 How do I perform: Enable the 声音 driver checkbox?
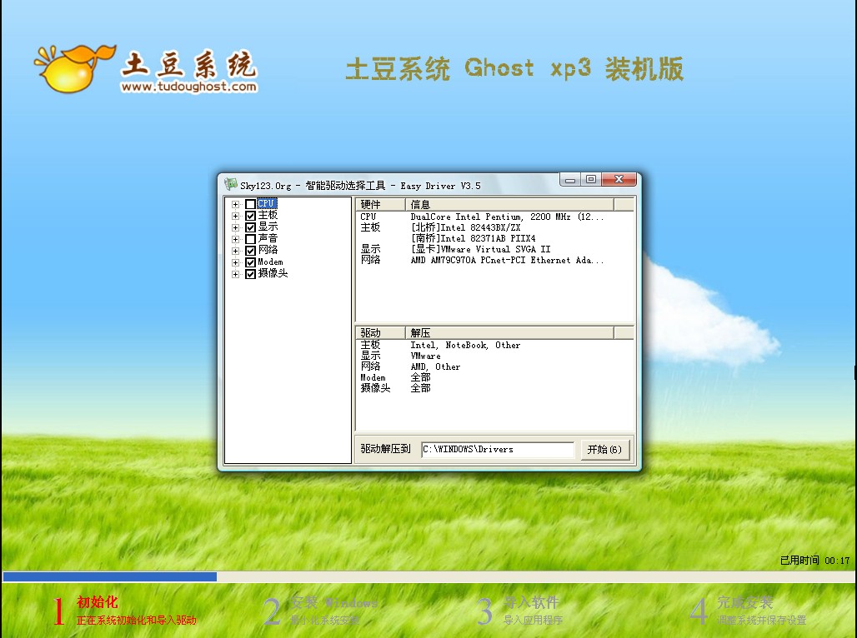[x=250, y=239]
